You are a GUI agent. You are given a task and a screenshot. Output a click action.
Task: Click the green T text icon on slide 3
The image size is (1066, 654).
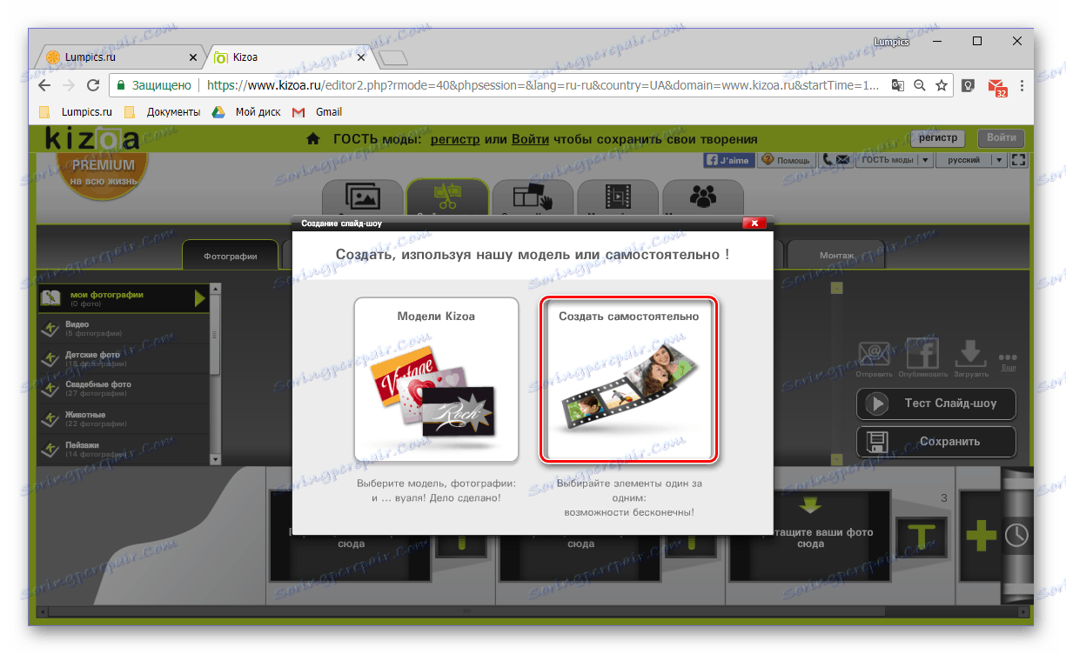(922, 537)
